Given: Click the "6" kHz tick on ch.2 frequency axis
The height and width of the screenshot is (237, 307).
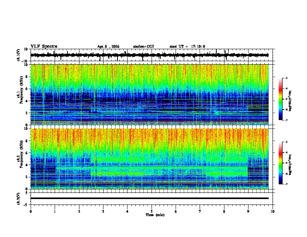Looking at the screenshot, I should coord(27,153).
